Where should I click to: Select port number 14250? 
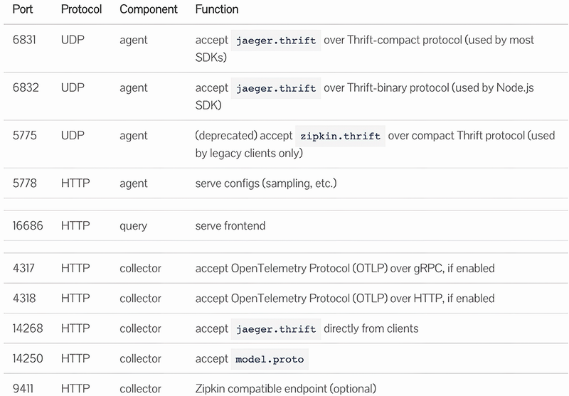[28, 358]
